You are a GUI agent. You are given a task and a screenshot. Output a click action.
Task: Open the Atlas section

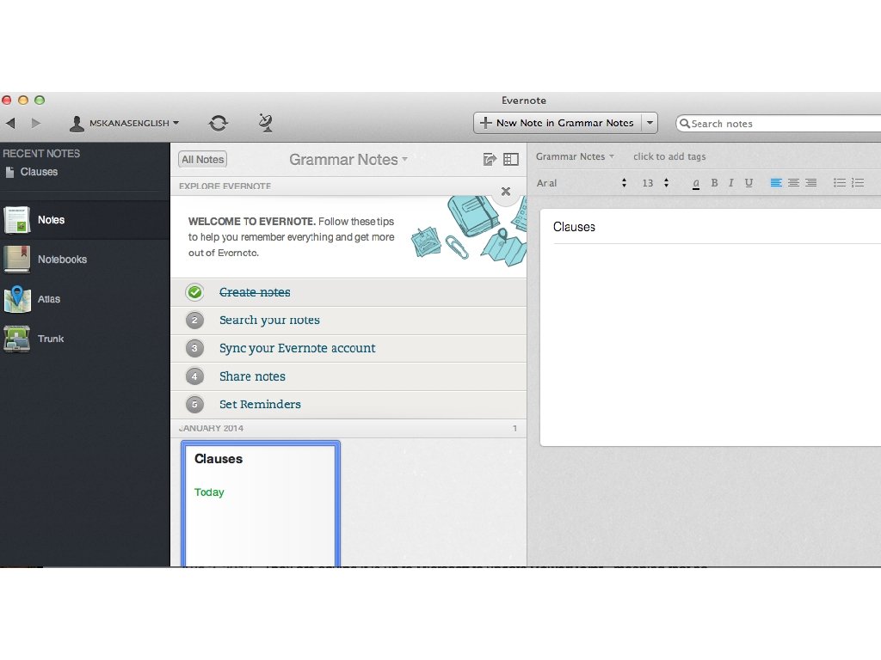[x=84, y=299]
